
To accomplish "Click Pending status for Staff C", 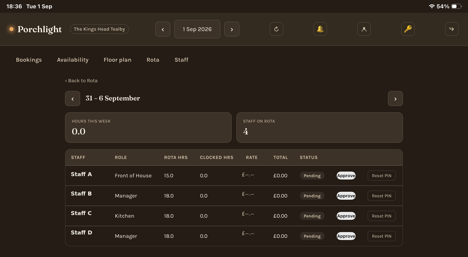I will 312,216.
